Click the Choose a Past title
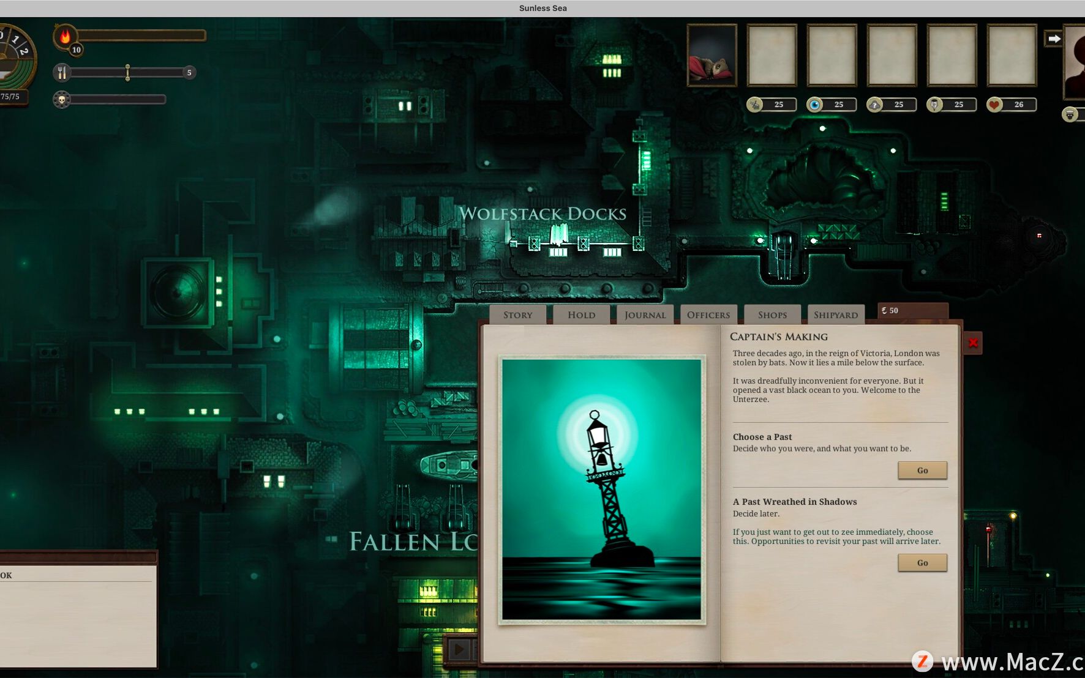Image resolution: width=1085 pixels, height=678 pixels. [762, 437]
